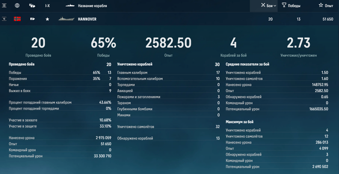This screenshot has width=339, height=174.
Task: Click the list order icon in header
Action: 4,6
